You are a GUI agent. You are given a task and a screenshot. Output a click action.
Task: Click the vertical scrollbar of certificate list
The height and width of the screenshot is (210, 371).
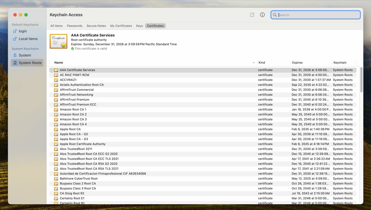[x=361, y=80]
